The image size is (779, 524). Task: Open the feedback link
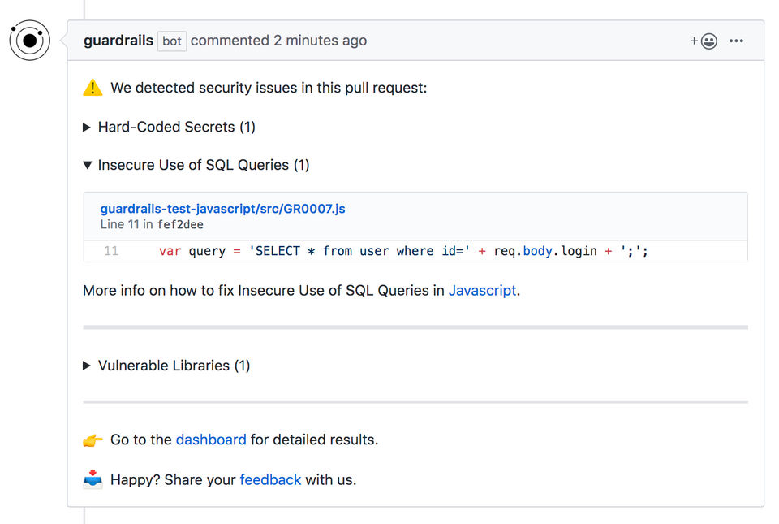click(270, 479)
